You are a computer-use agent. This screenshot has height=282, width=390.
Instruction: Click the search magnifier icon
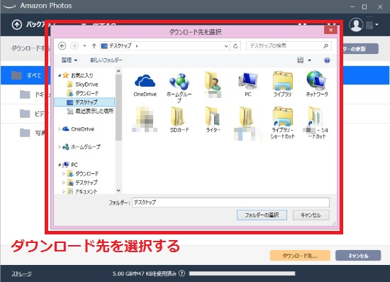[325, 46]
